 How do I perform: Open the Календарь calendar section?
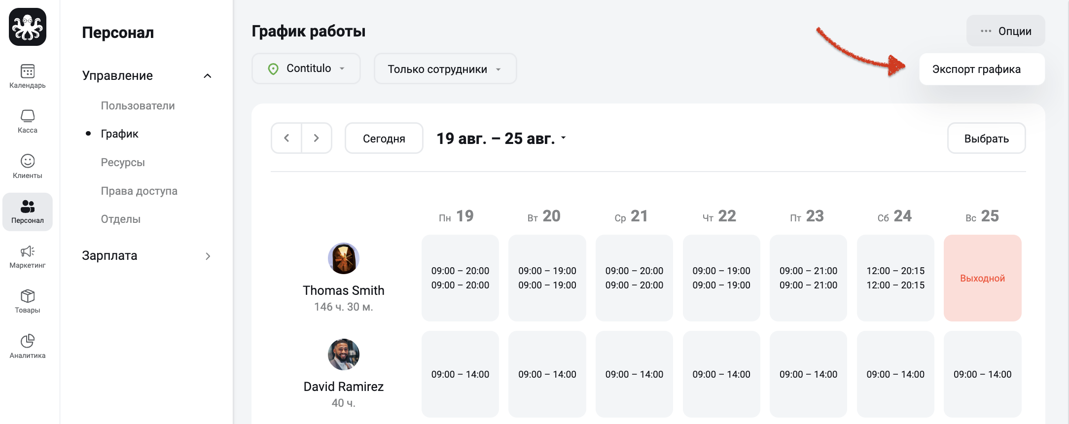point(28,76)
